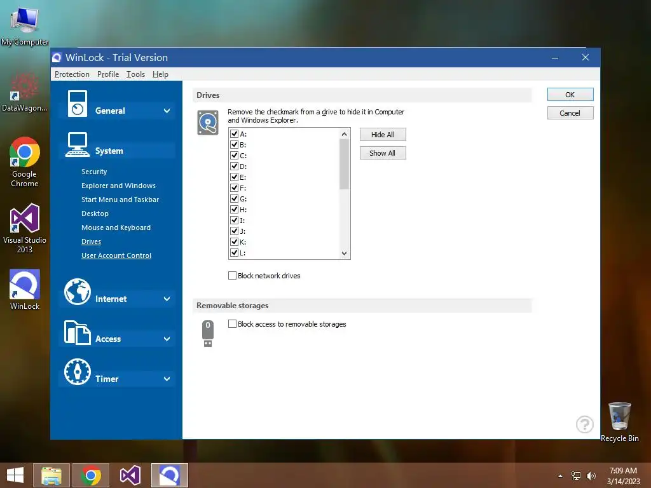Click the volume speaker tray icon
The height and width of the screenshot is (488, 651).
click(x=591, y=476)
